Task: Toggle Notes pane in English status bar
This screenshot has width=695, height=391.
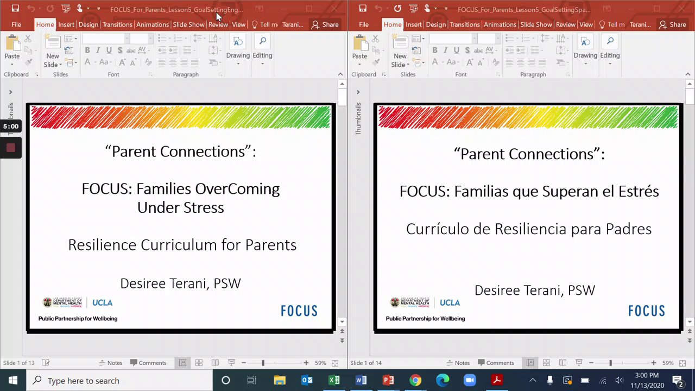Action: (x=111, y=363)
